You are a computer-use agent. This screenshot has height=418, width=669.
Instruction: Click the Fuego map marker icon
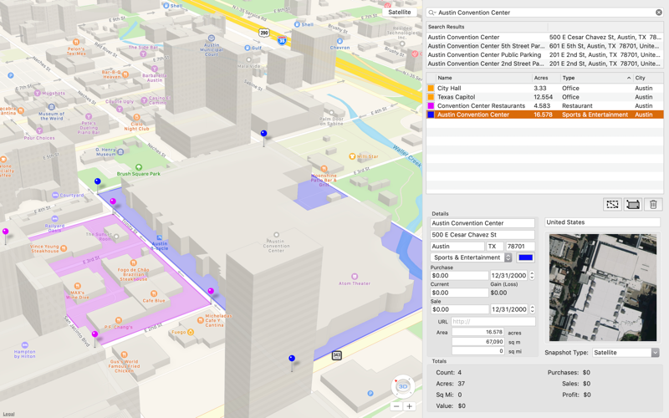click(191, 332)
